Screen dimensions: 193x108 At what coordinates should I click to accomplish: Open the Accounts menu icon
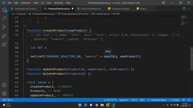pos(4,85)
